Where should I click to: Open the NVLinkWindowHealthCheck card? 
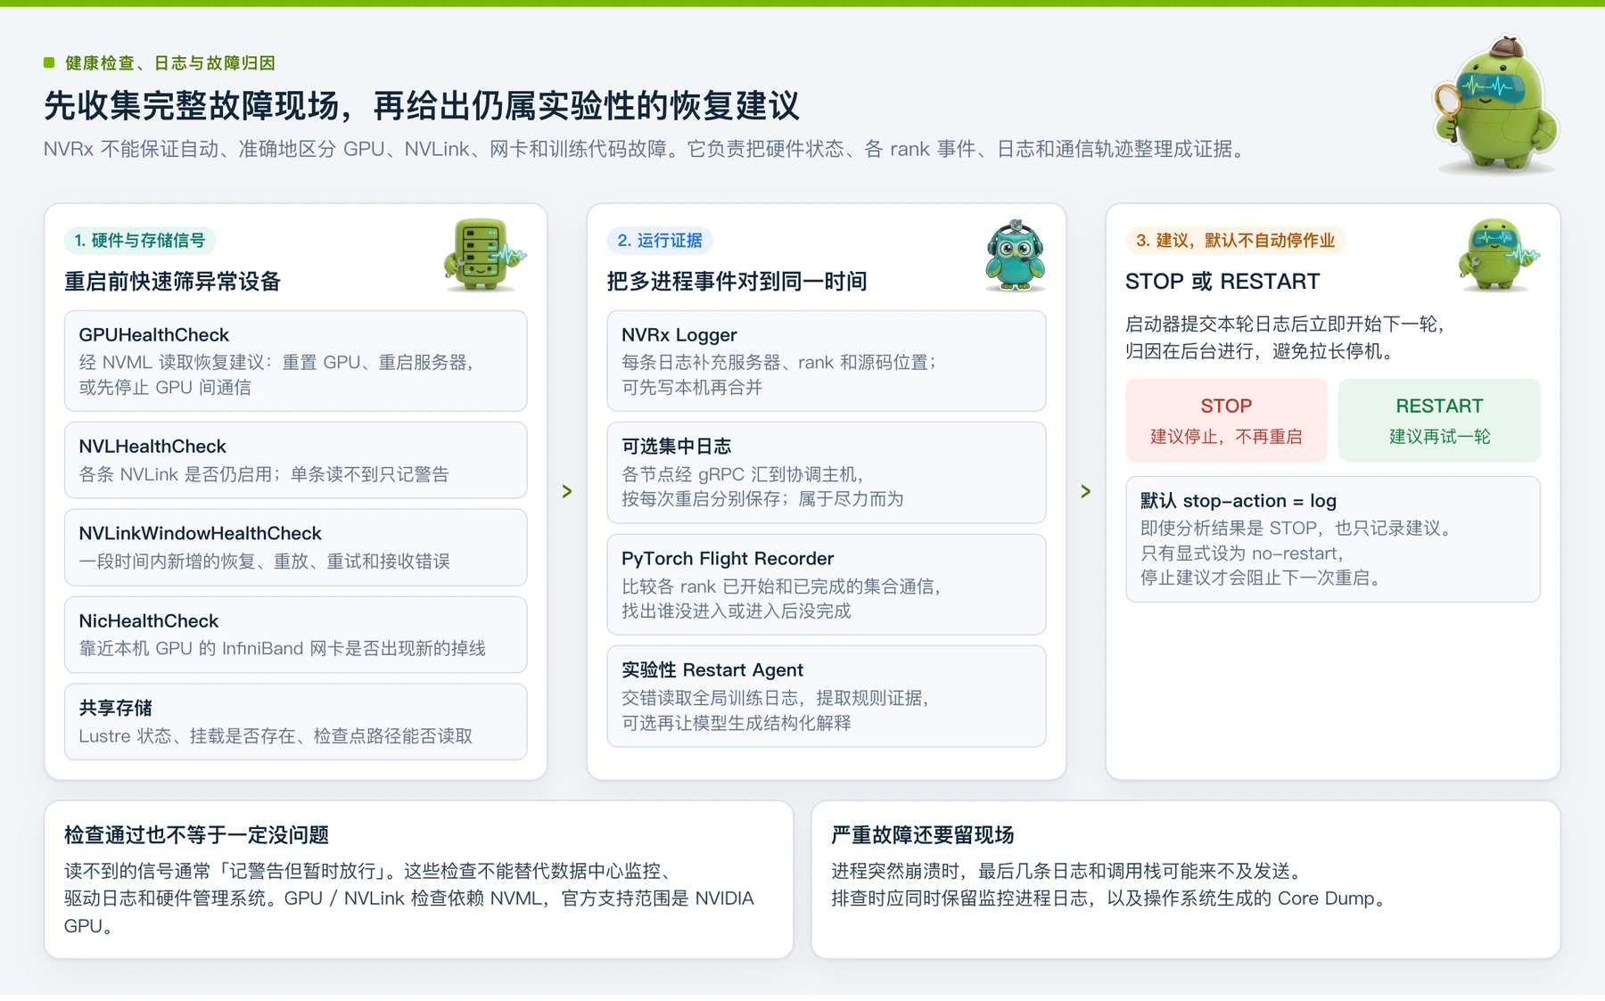point(295,547)
